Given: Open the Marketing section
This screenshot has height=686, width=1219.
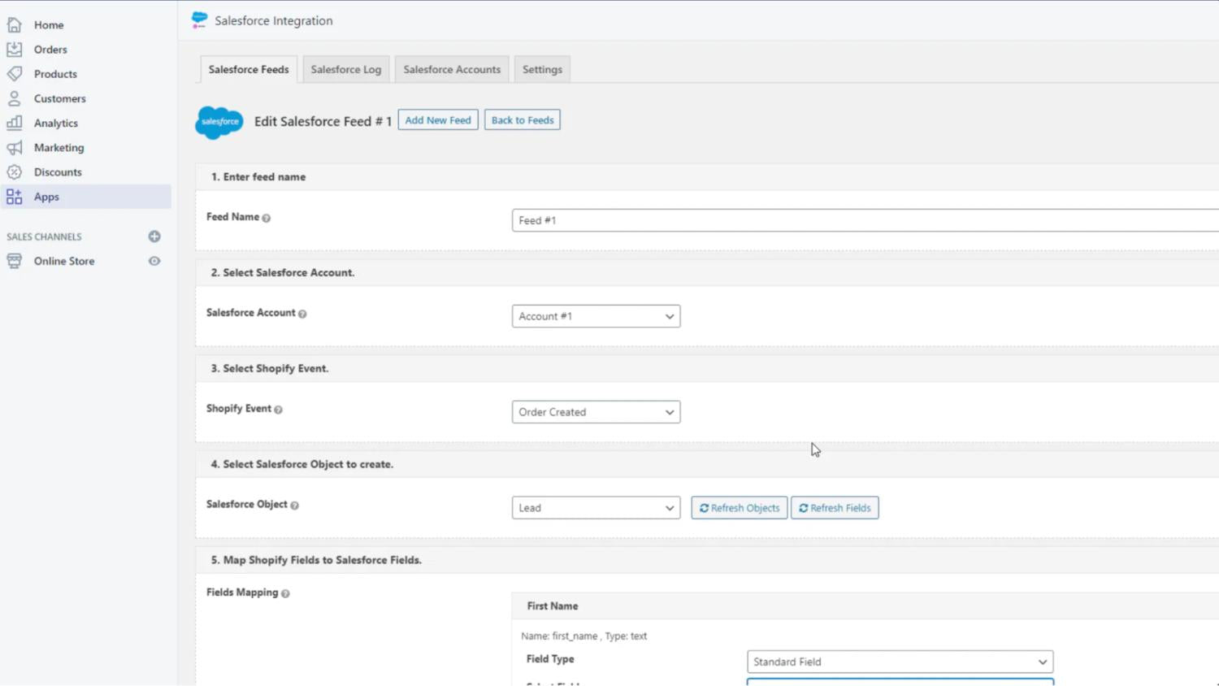Looking at the screenshot, I should pos(59,148).
